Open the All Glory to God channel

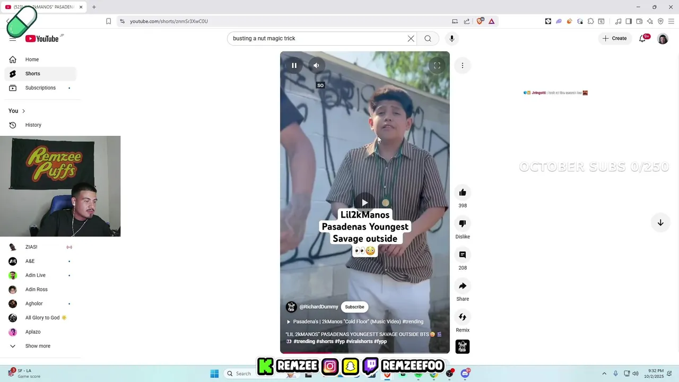tap(40, 318)
